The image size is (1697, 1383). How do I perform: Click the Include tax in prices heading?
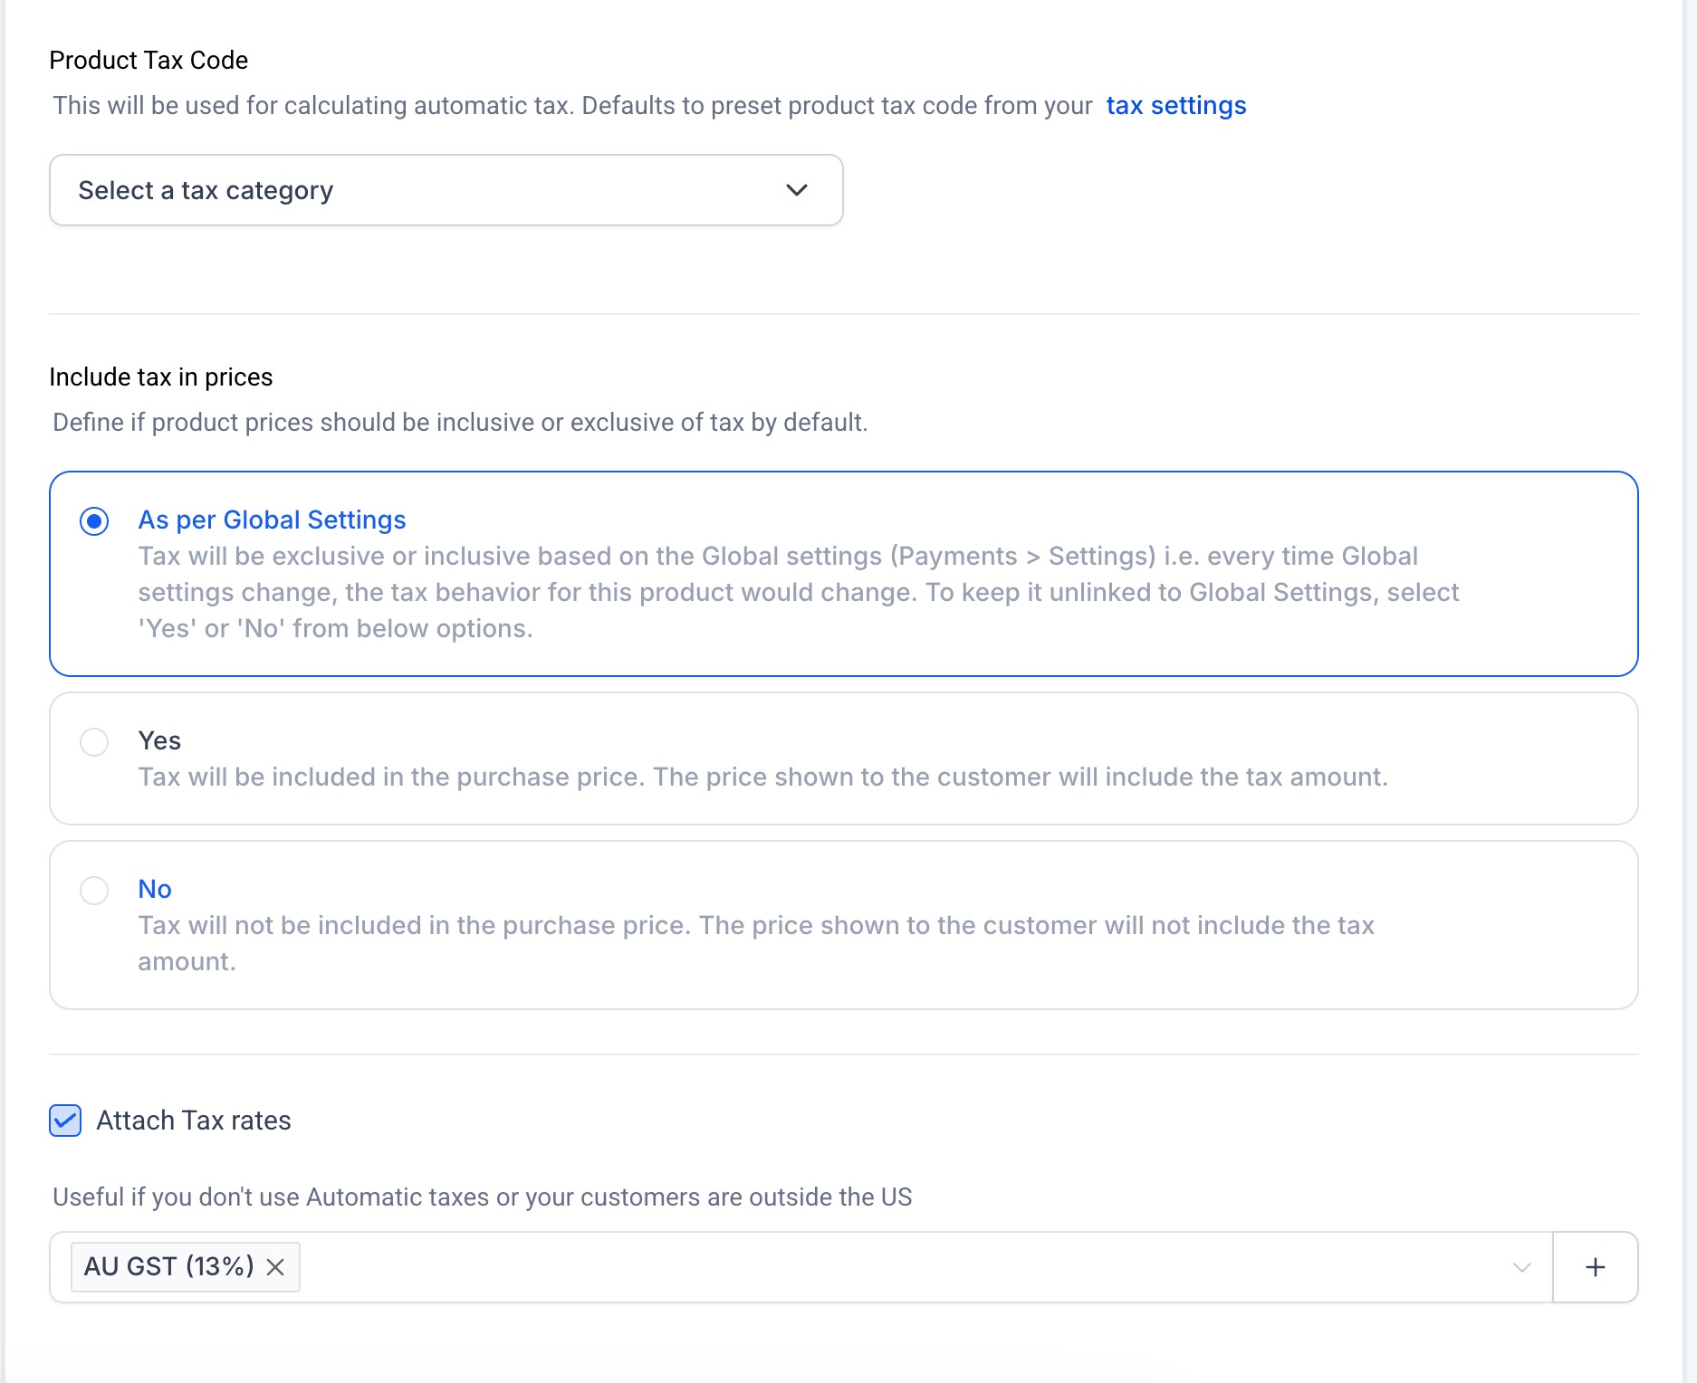pyautogui.click(x=161, y=377)
